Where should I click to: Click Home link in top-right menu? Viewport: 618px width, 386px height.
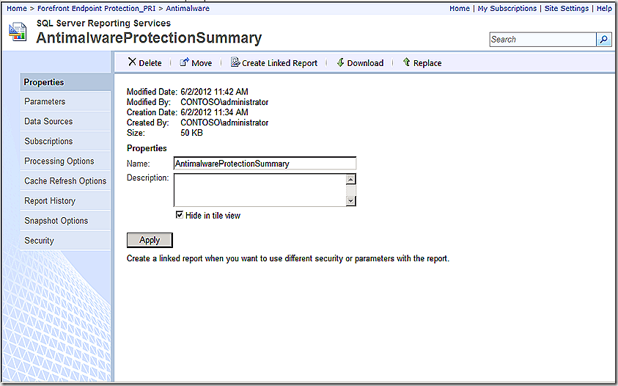click(x=460, y=8)
